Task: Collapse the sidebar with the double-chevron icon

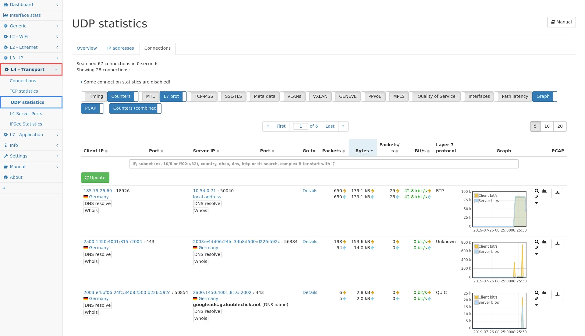Action: click(5, 188)
